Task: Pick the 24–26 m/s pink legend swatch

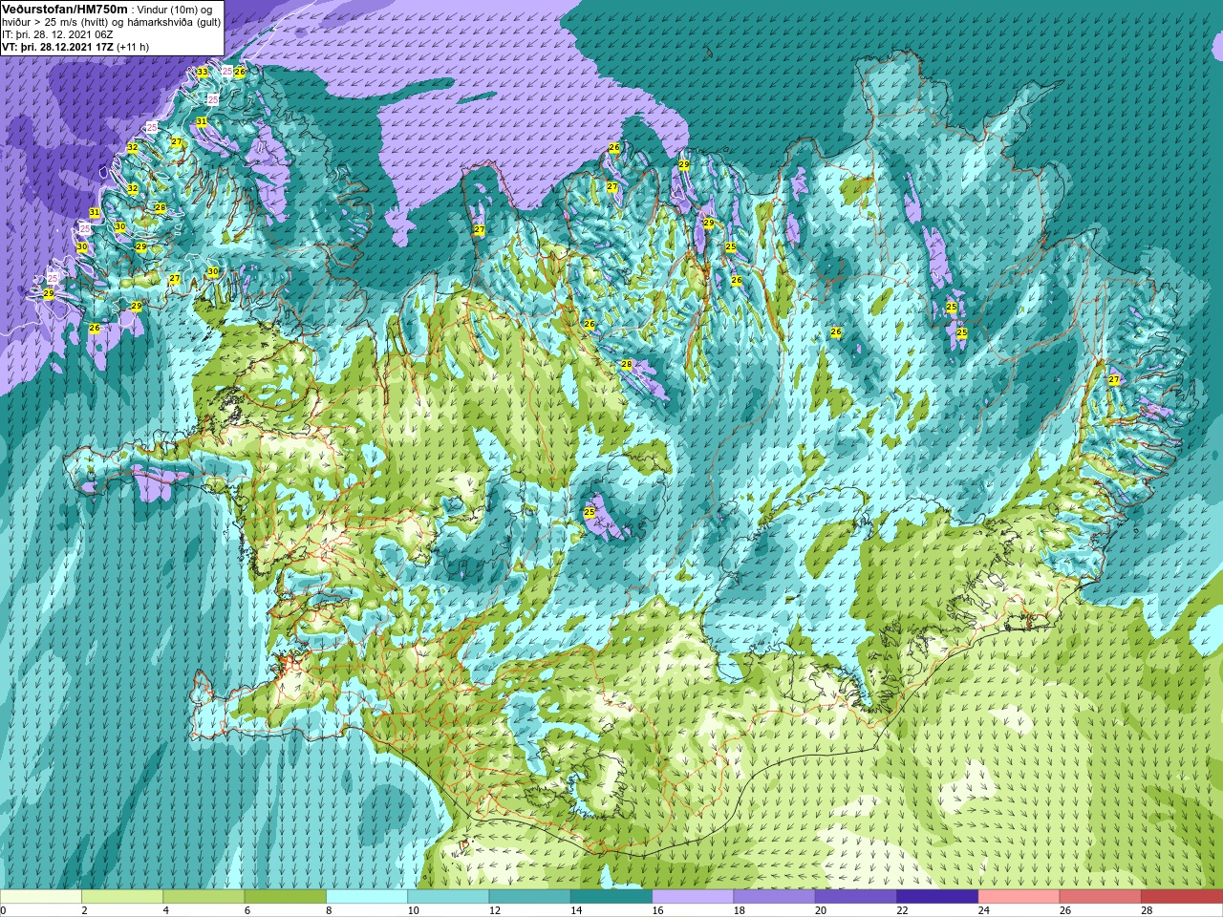Action: tap(1019, 897)
